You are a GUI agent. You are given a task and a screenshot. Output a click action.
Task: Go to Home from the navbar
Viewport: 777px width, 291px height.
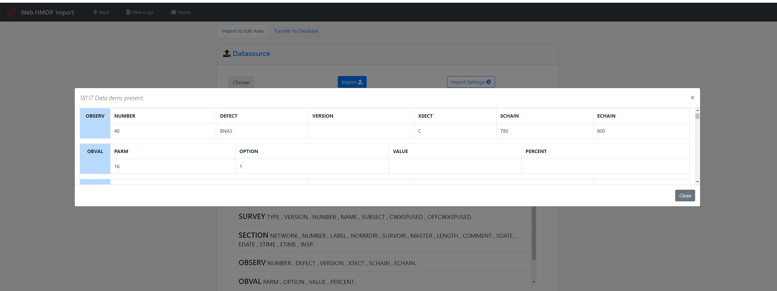point(181,12)
